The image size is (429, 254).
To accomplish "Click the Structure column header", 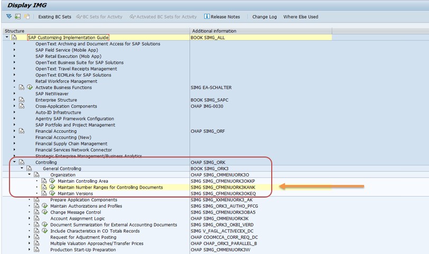I will [96, 31].
